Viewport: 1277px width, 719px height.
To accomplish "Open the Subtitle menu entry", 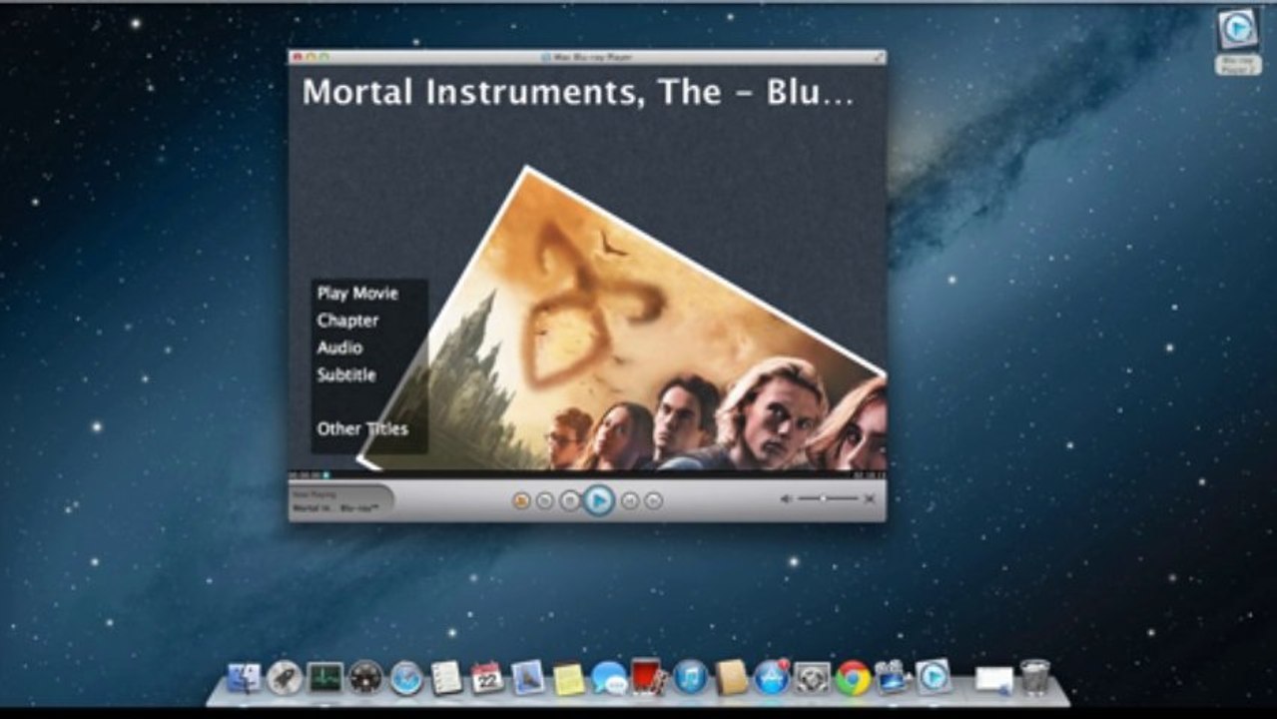I will click(x=346, y=374).
